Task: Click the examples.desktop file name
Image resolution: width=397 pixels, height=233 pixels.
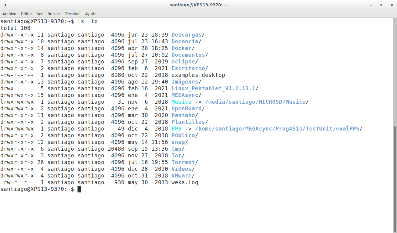Action: click(x=198, y=75)
